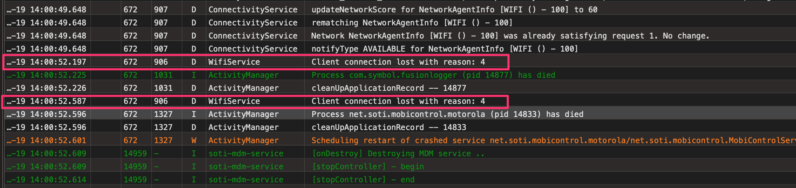This screenshot has height=188, width=796.
Task: Click the W log level cell
Action: [x=194, y=140]
